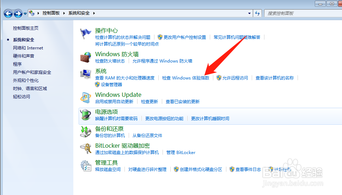Click 唤醒计算机时需要密码 link
This screenshot has height=195, width=342.
coord(116,119)
